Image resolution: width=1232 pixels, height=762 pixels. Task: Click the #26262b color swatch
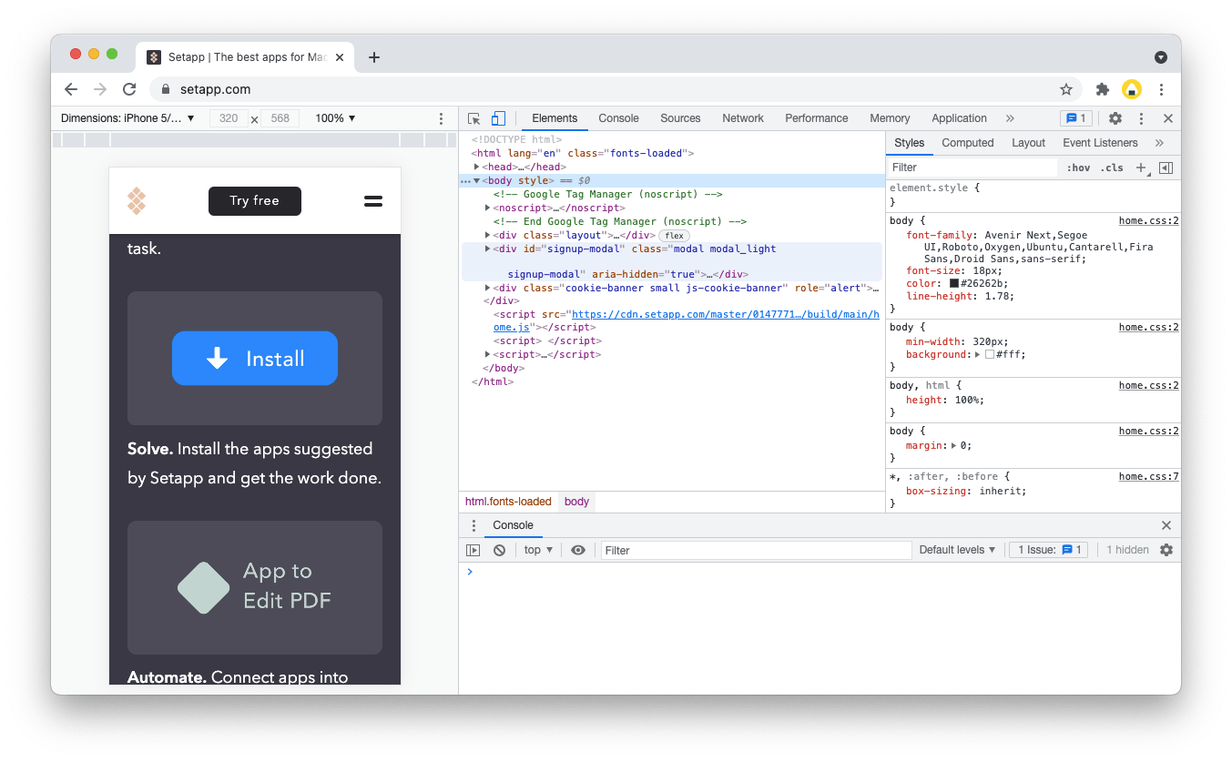(953, 284)
